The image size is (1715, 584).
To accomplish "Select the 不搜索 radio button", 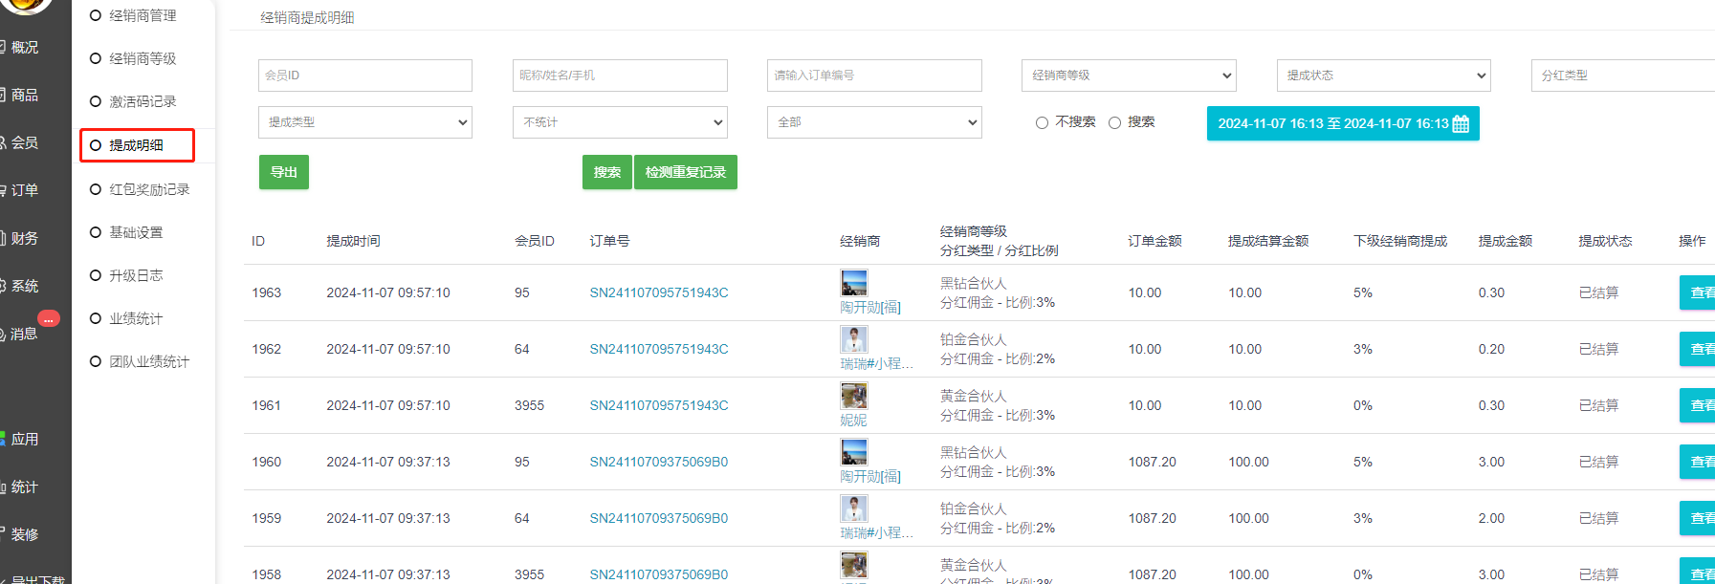I will click(1042, 122).
